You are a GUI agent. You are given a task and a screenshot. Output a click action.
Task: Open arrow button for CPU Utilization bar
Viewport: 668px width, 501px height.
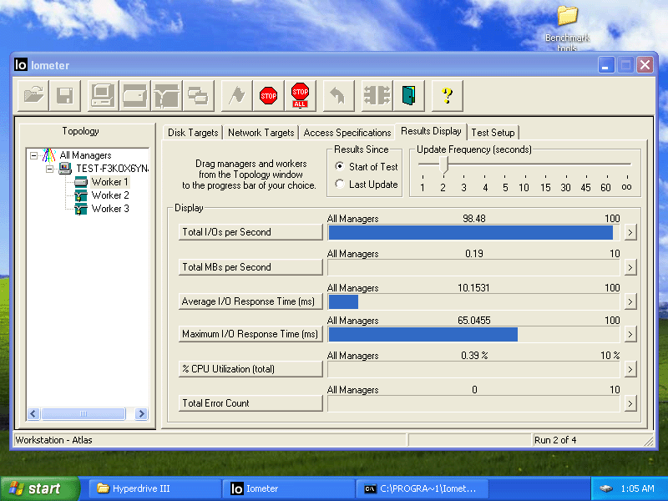pyautogui.click(x=630, y=369)
